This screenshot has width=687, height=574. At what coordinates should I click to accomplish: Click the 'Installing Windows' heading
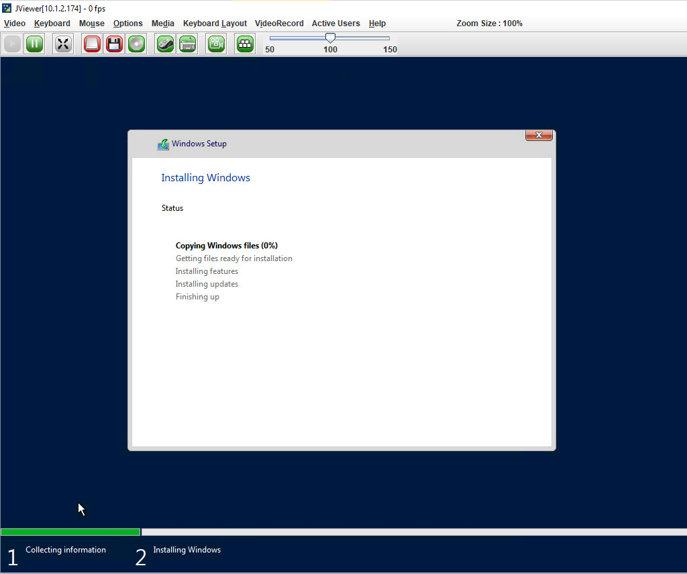(x=205, y=178)
